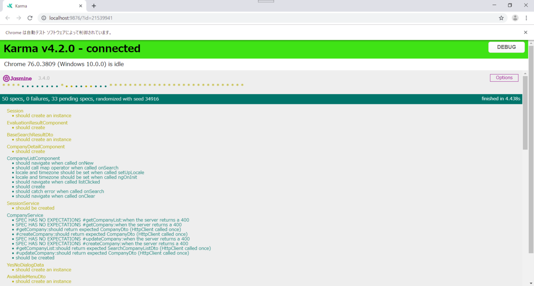The image size is (534, 286).
Task: Click the address bar showing localhost:9876
Action: 267,18
